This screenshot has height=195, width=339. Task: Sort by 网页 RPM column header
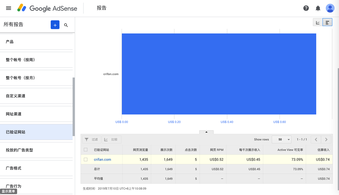click(217, 150)
